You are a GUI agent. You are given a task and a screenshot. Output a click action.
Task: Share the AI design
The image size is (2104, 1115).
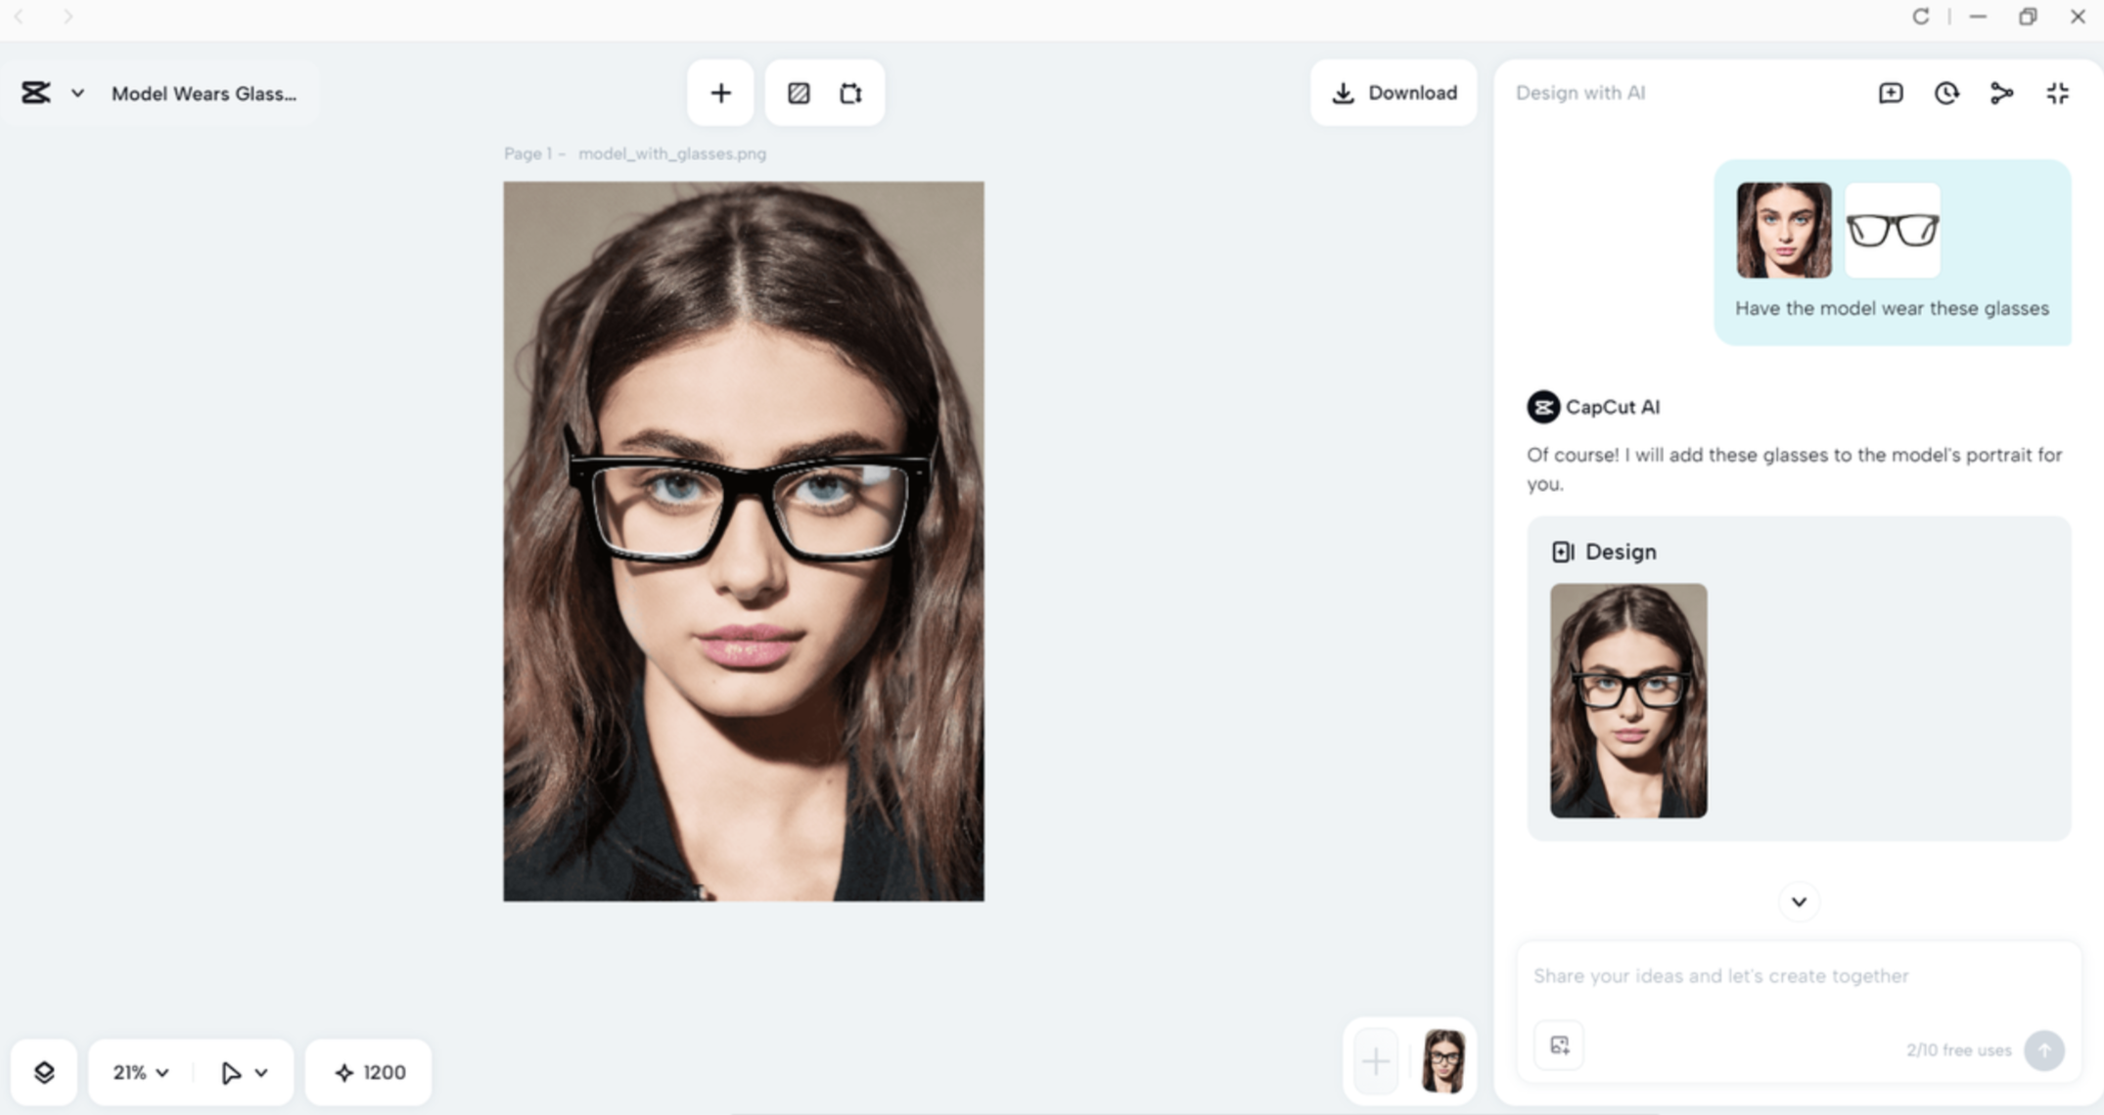tap(2002, 93)
